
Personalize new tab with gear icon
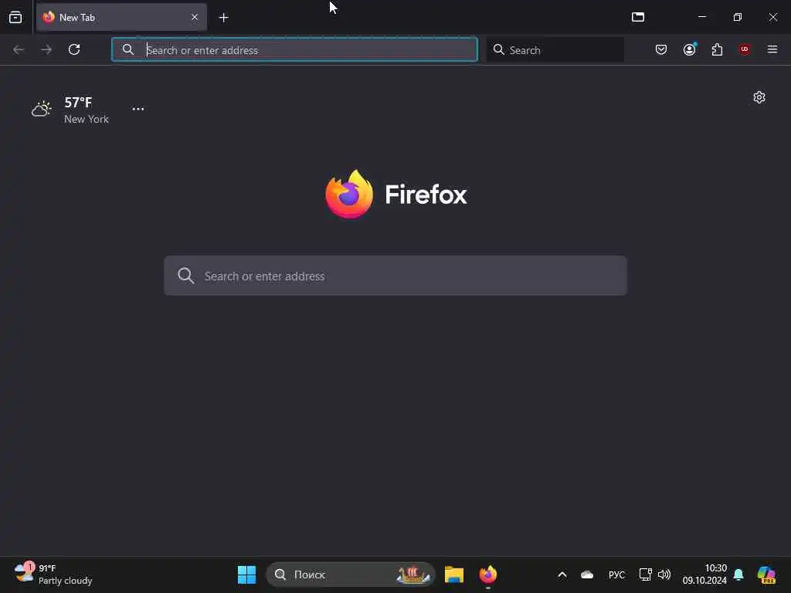759,97
